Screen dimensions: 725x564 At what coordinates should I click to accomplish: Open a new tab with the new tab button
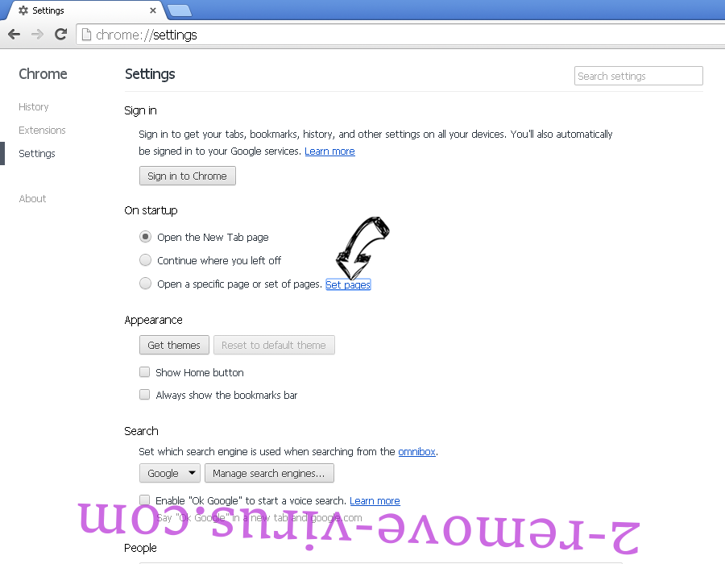[180, 11]
